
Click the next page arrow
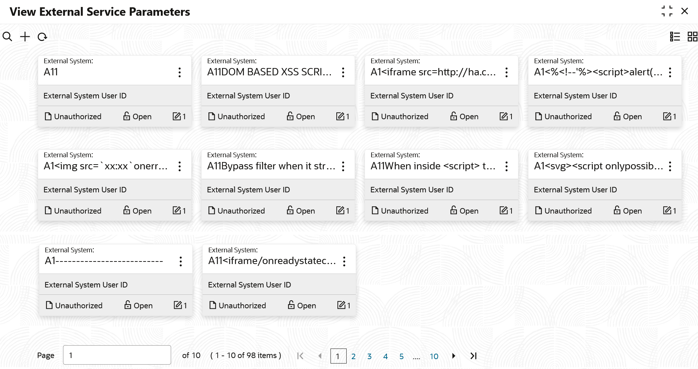[x=454, y=356]
